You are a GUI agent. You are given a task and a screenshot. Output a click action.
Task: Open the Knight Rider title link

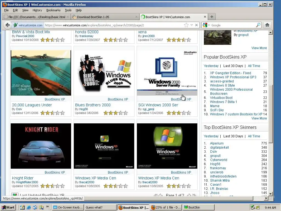(x=23, y=178)
